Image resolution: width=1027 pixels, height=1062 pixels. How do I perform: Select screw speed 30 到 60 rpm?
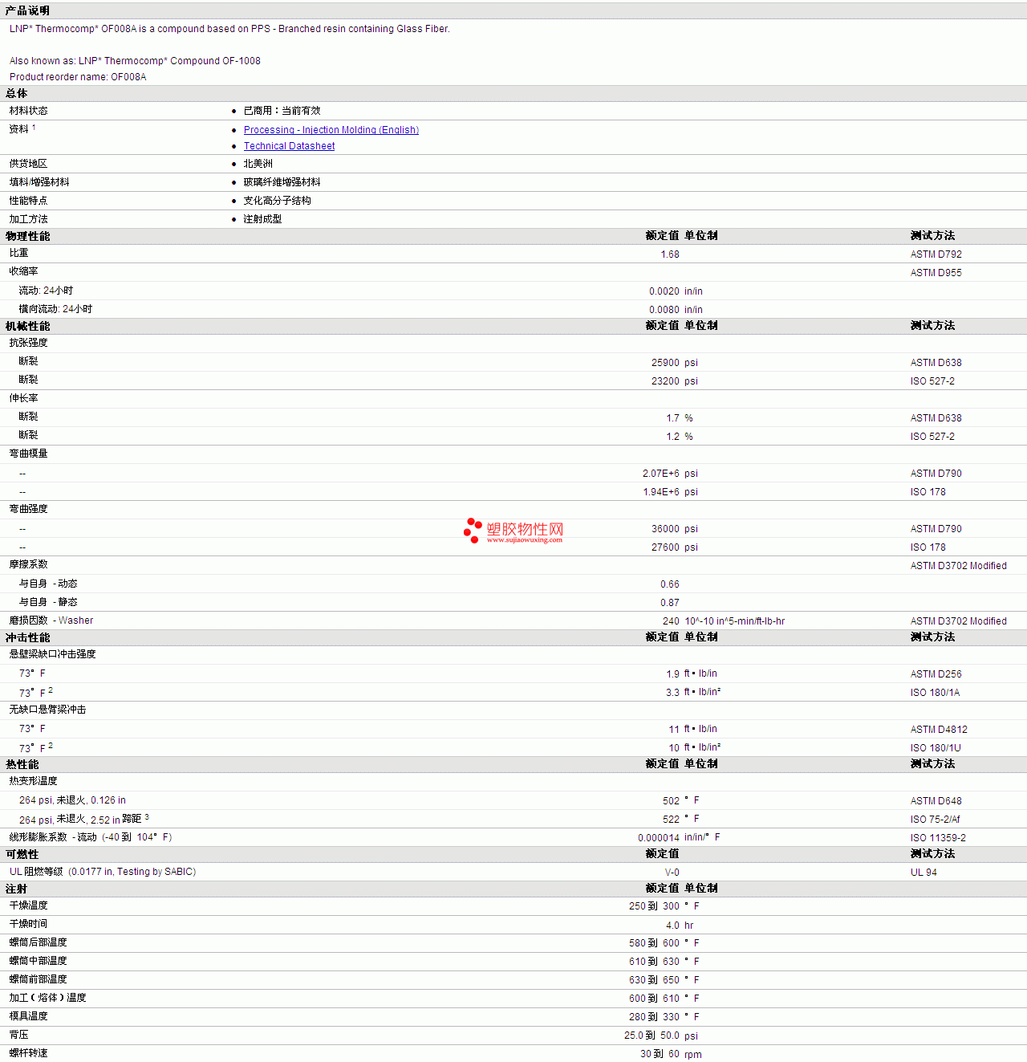pyautogui.click(x=671, y=1055)
